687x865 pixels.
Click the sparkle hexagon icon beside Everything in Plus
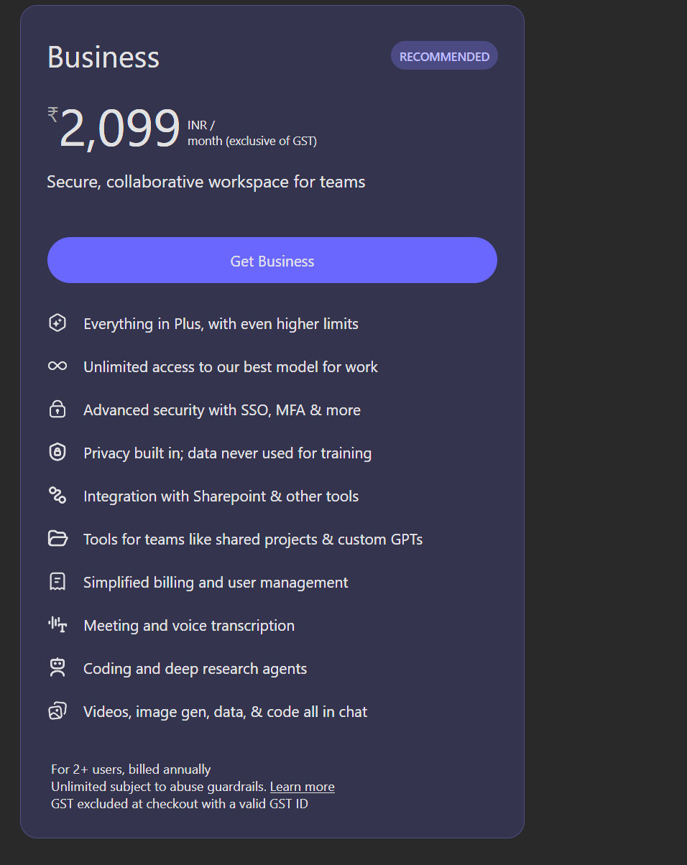click(57, 323)
